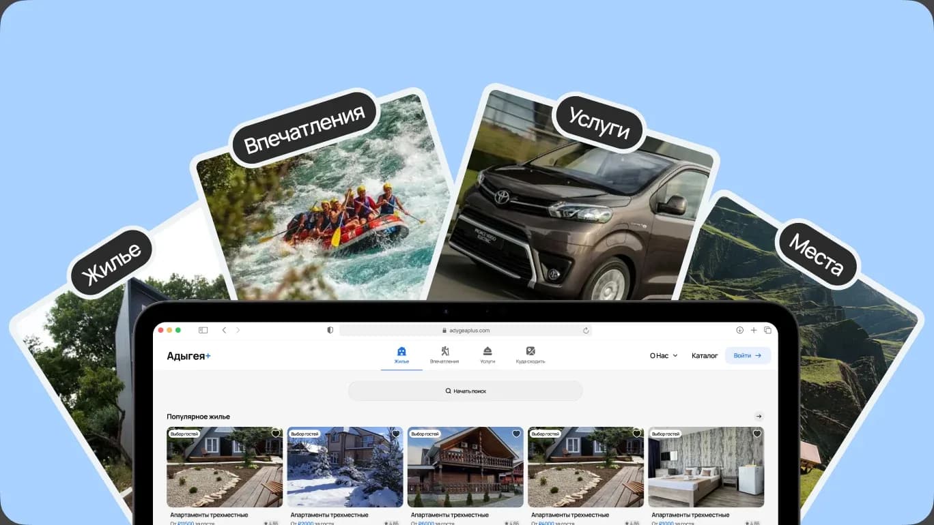This screenshot has height=525, width=934.
Task: Click the Популярное жилье heading
Action: point(198,417)
